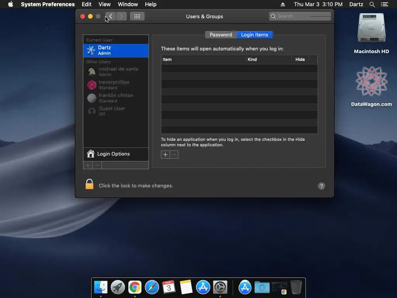The width and height of the screenshot is (397, 298).
Task: Click the Search field in toolbar
Action: pos(300,16)
